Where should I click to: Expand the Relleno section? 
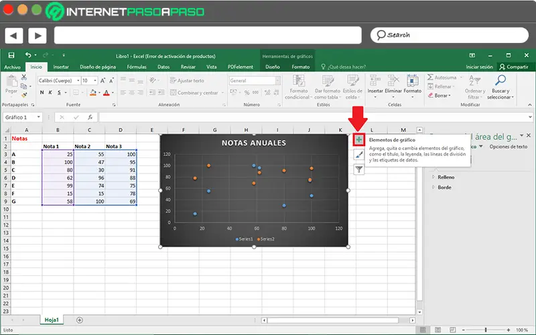(433, 177)
